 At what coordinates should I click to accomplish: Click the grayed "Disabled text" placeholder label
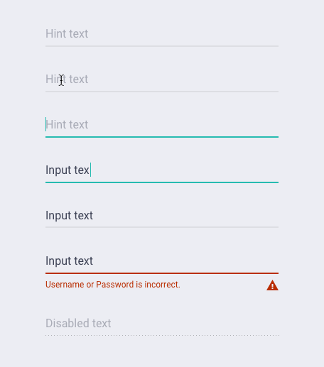click(x=78, y=323)
